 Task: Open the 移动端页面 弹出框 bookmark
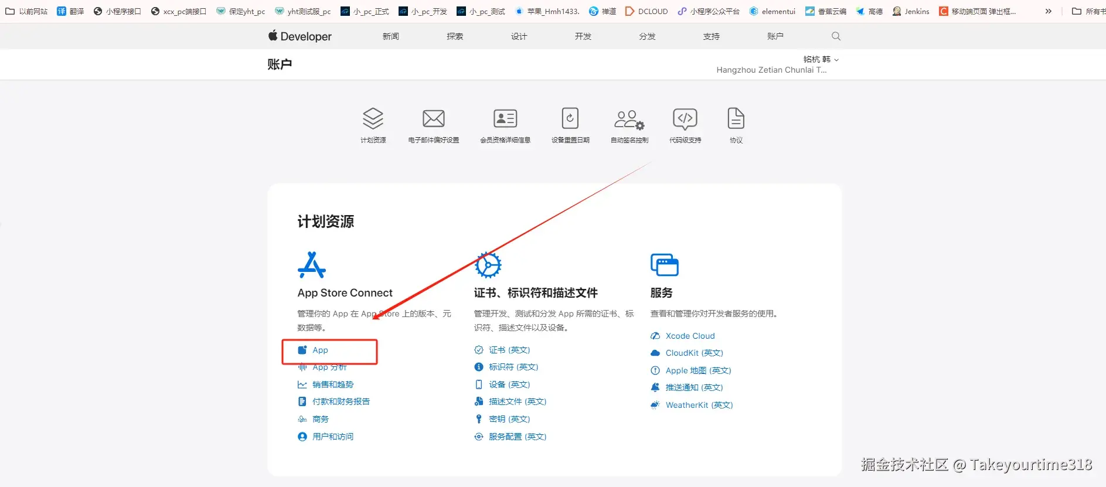(x=978, y=11)
